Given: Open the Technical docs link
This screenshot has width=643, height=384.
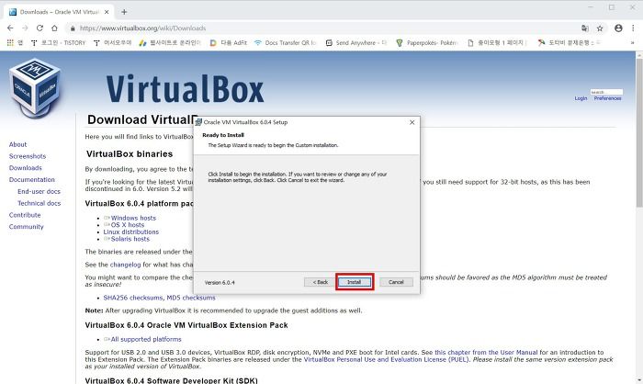Looking at the screenshot, I should (39, 203).
